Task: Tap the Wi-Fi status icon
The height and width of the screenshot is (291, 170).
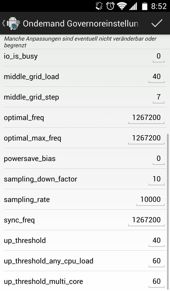Action: [122, 6]
